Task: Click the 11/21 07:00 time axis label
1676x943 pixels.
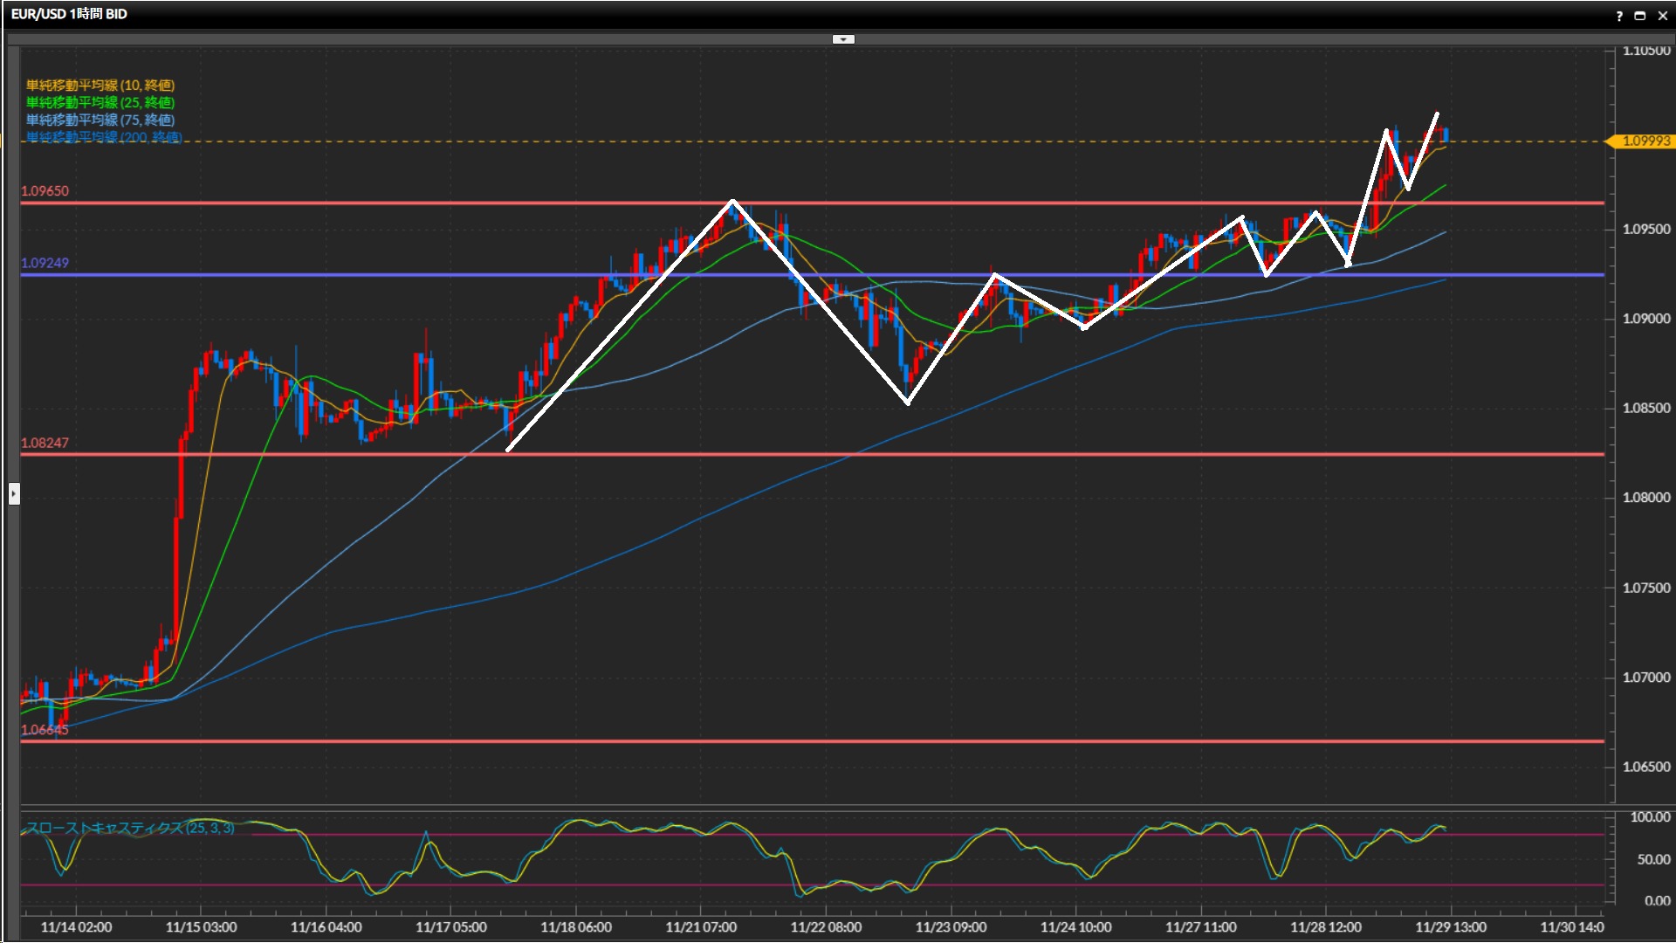Action: [701, 927]
